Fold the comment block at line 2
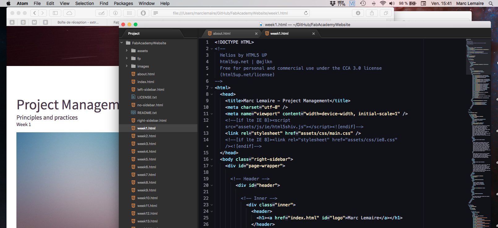 212,49
